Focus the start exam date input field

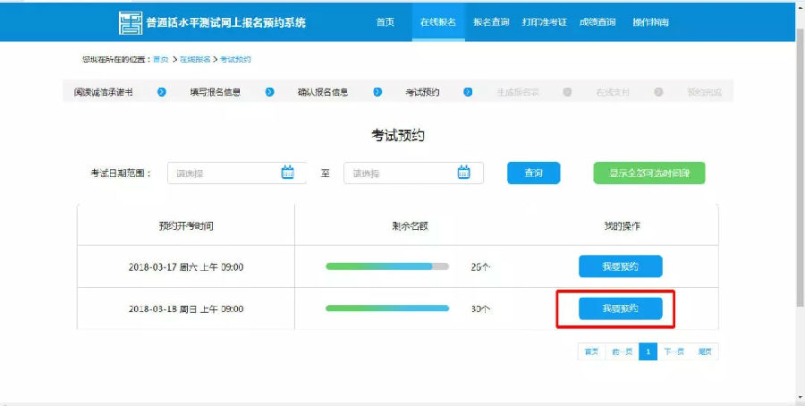224,173
